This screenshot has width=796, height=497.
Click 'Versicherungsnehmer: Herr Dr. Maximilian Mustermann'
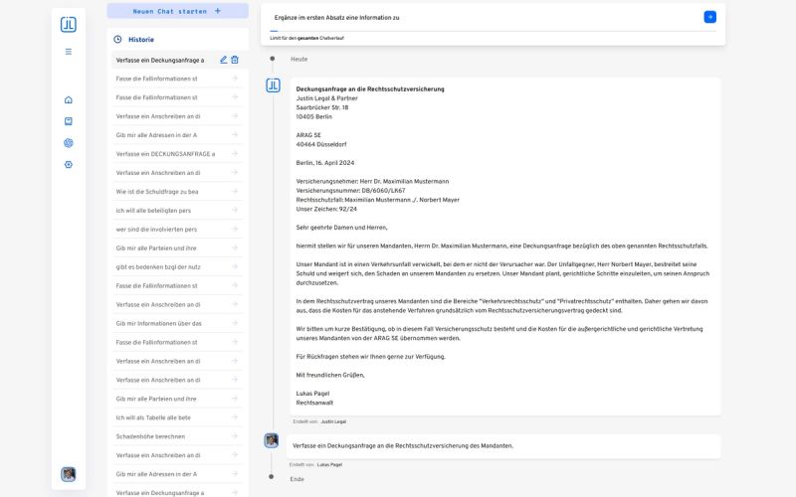coord(372,181)
